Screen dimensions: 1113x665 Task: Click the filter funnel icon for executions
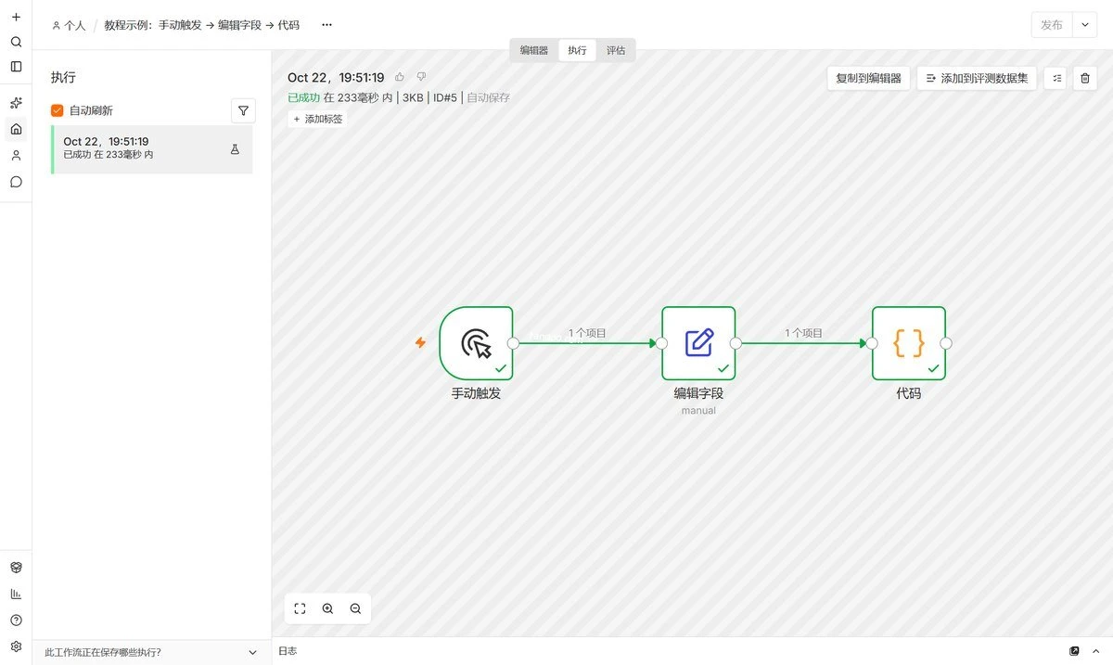tap(243, 110)
